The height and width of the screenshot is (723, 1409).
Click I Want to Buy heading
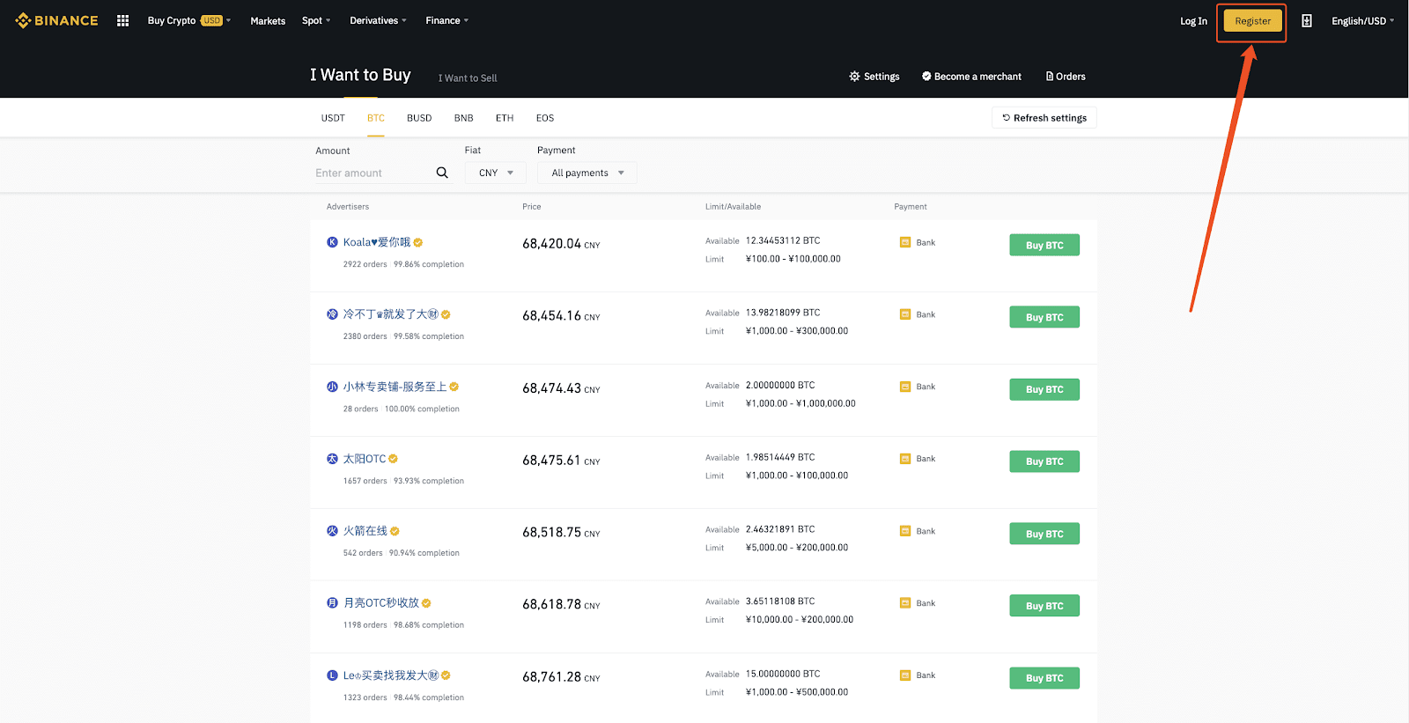360,75
